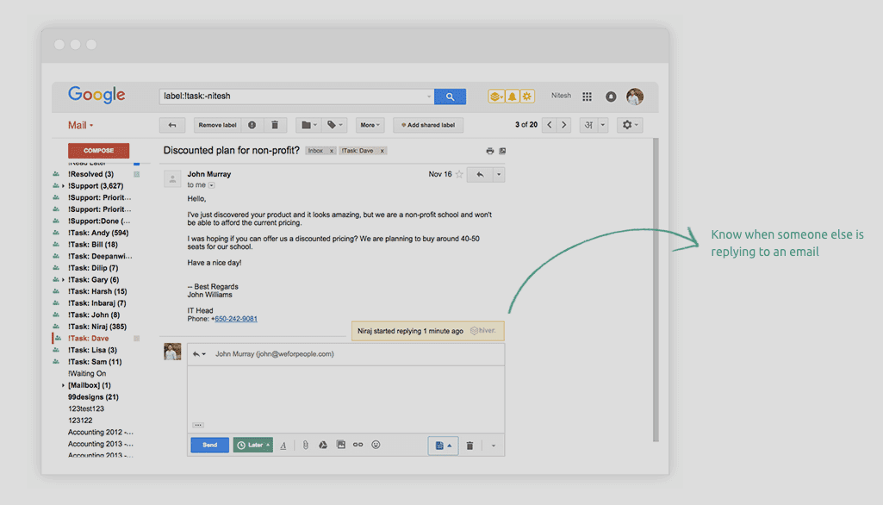This screenshot has height=505, width=883.
Task: Expand search options dropdown arrow
Action: coord(429,97)
